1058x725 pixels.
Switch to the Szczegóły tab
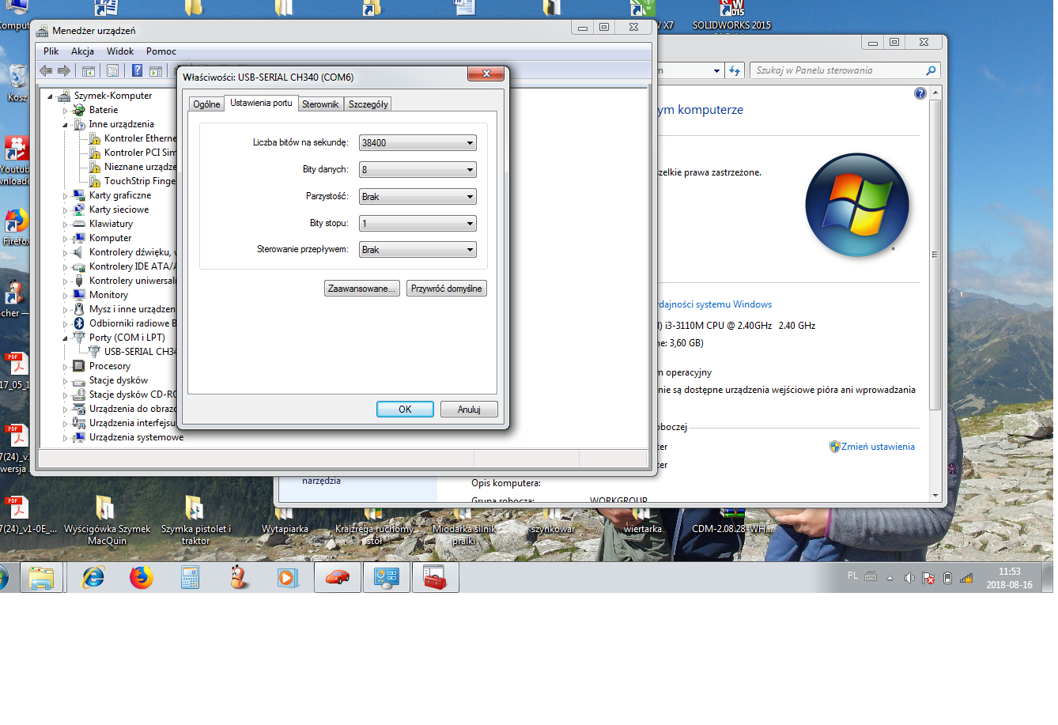point(368,104)
